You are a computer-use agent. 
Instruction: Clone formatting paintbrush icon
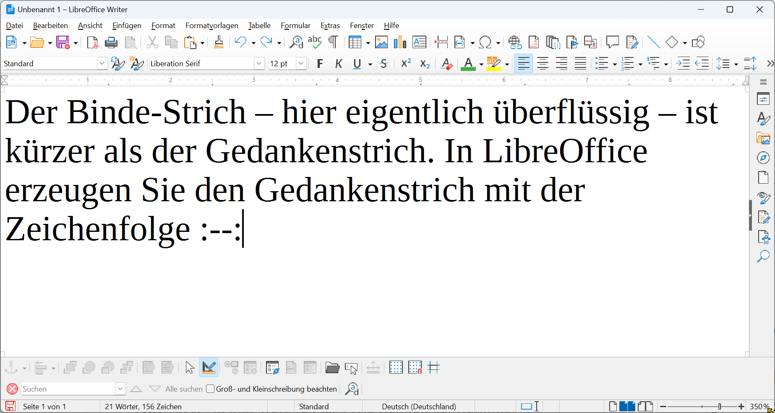219,42
